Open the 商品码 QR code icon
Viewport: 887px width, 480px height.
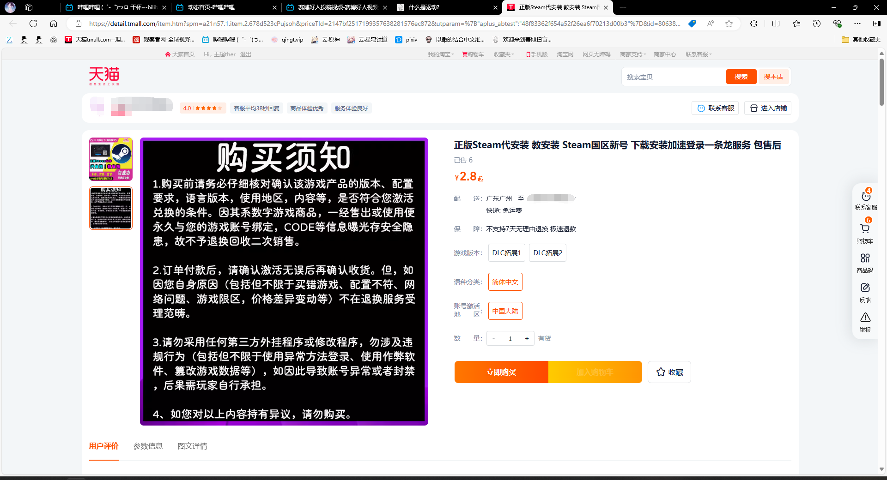865,258
